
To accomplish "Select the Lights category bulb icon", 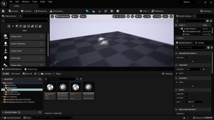I will pos(17,26).
